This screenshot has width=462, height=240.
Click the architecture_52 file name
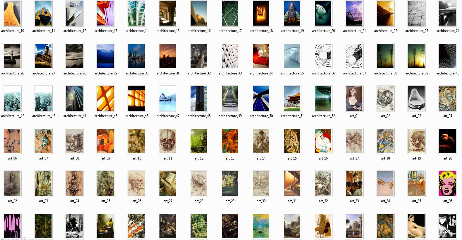click(324, 116)
